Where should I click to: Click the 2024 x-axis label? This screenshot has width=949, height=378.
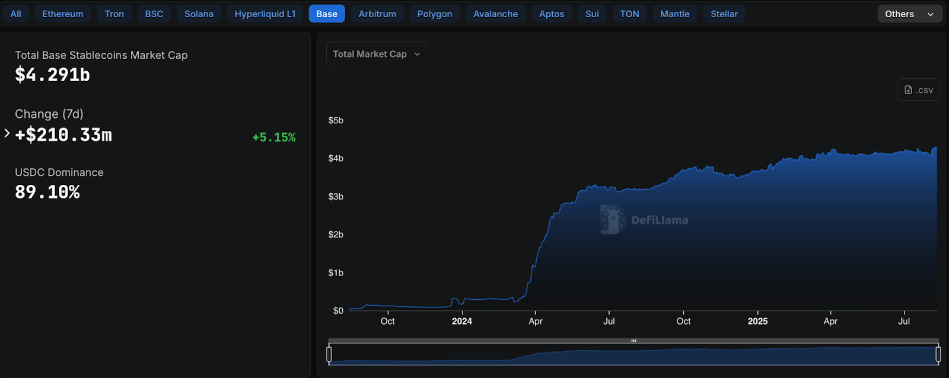[x=462, y=321]
